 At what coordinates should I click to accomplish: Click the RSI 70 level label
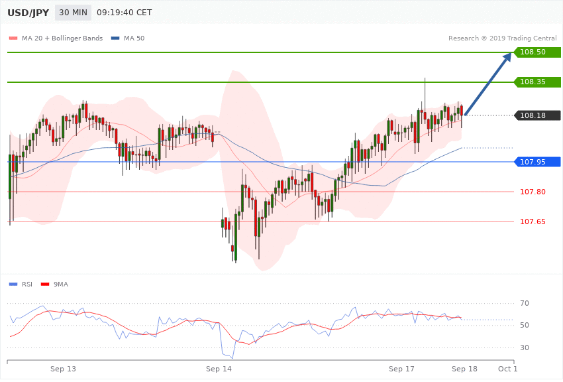click(x=524, y=303)
